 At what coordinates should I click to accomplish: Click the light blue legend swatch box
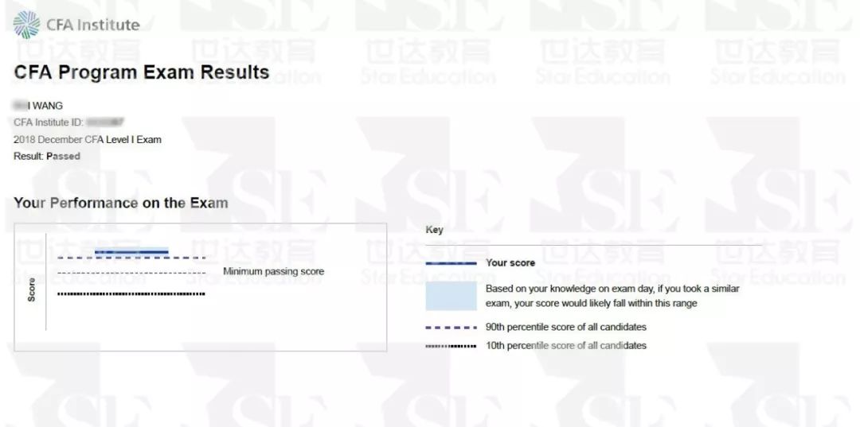[x=451, y=296]
